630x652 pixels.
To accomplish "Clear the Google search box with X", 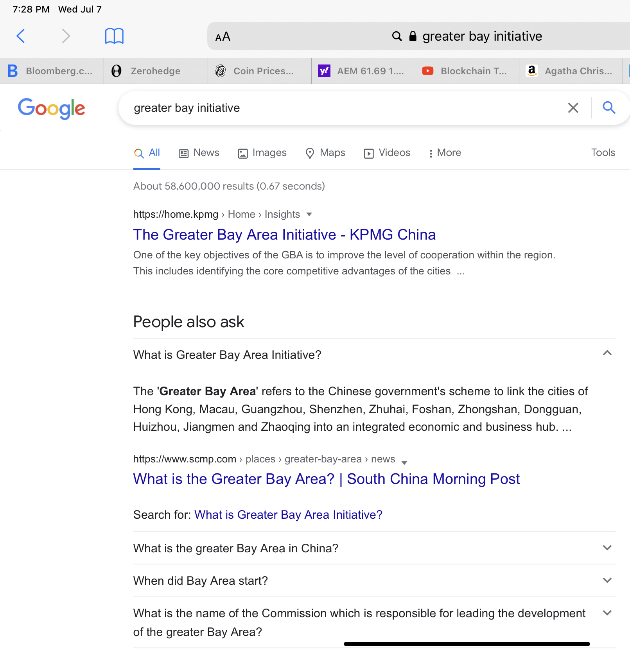I will 573,108.
